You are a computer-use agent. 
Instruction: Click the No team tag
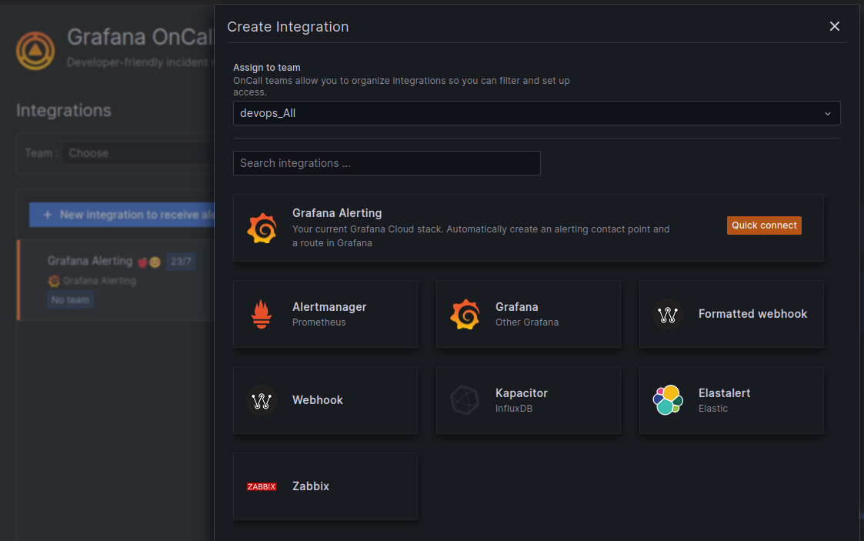click(x=70, y=299)
